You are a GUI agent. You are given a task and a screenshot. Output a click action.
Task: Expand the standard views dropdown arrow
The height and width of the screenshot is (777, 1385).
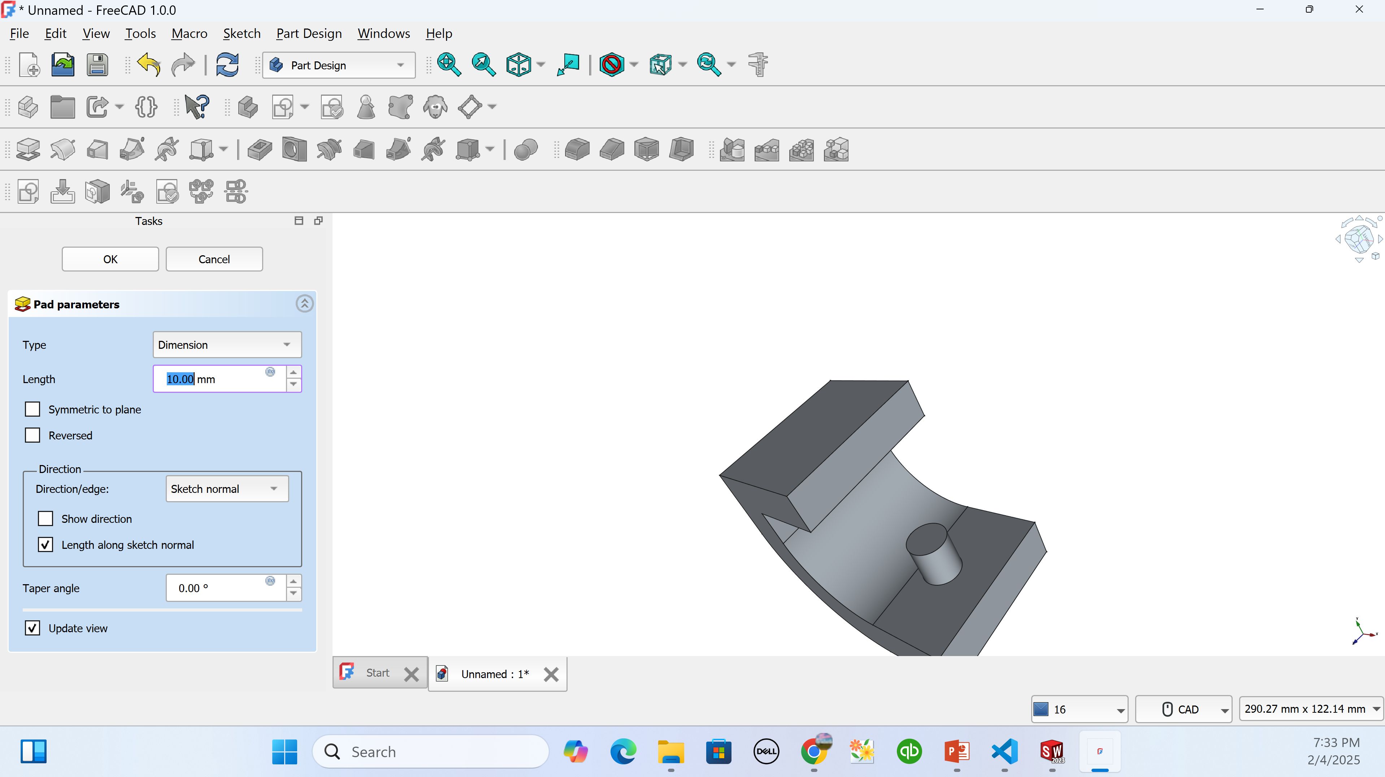541,65
